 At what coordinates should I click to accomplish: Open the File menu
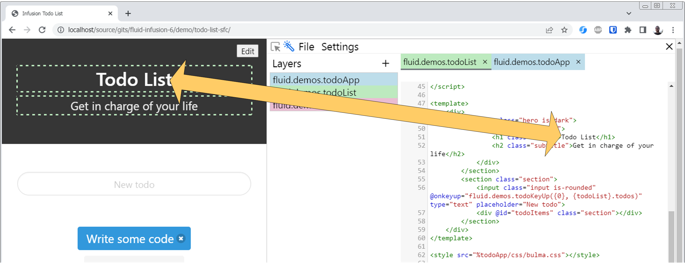pyautogui.click(x=306, y=47)
